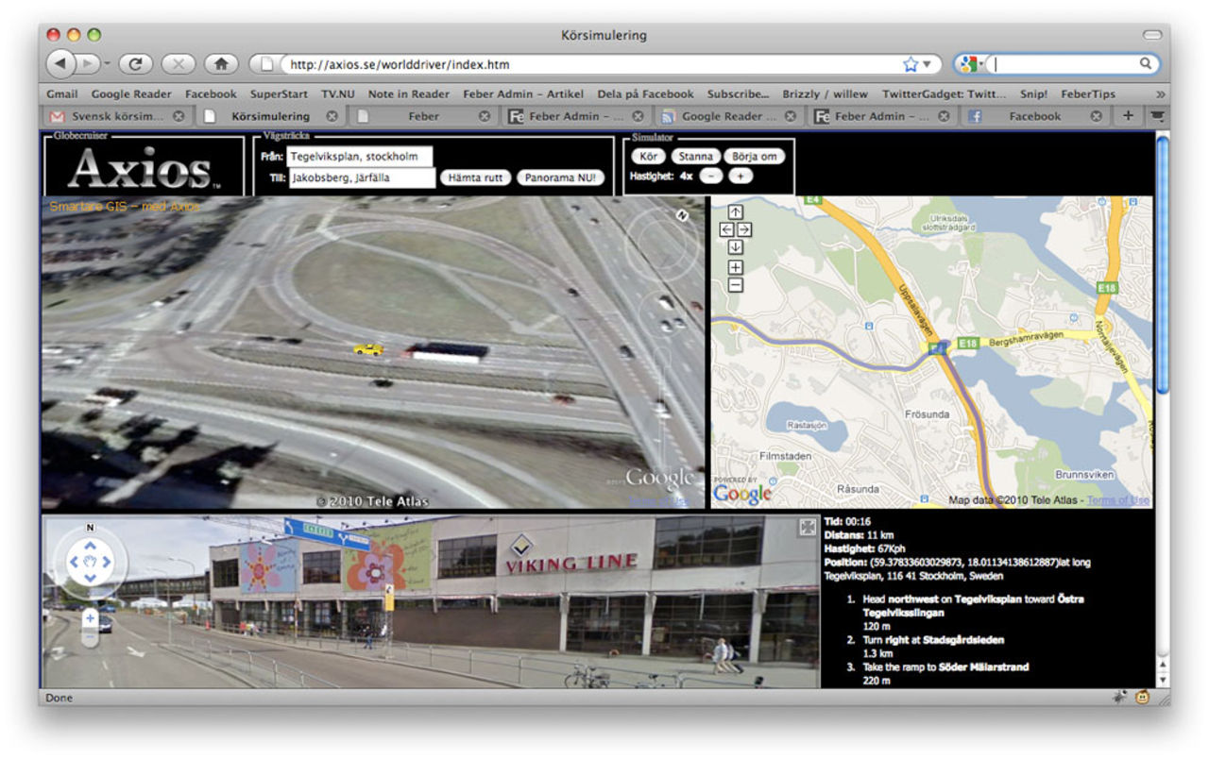The image size is (1209, 759).
Task: Click the Street View zoom-in plus icon
Action: tap(90, 617)
